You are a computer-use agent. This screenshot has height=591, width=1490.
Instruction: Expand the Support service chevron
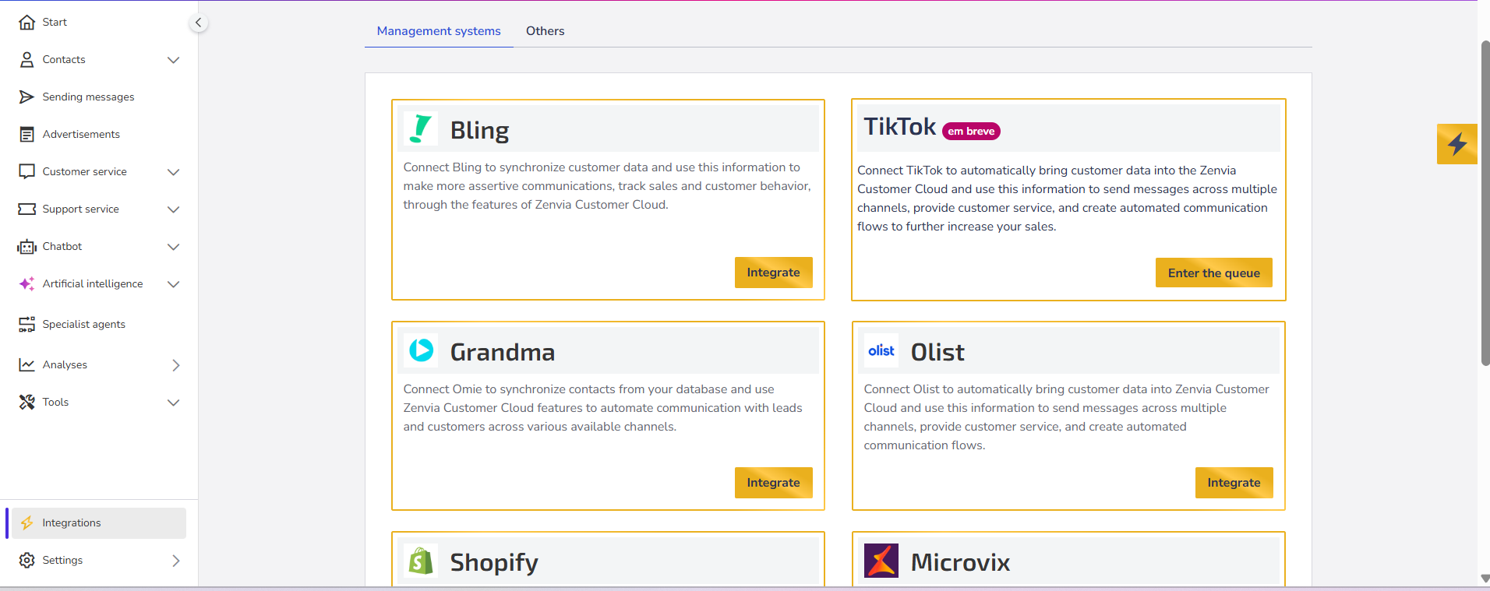pos(174,209)
